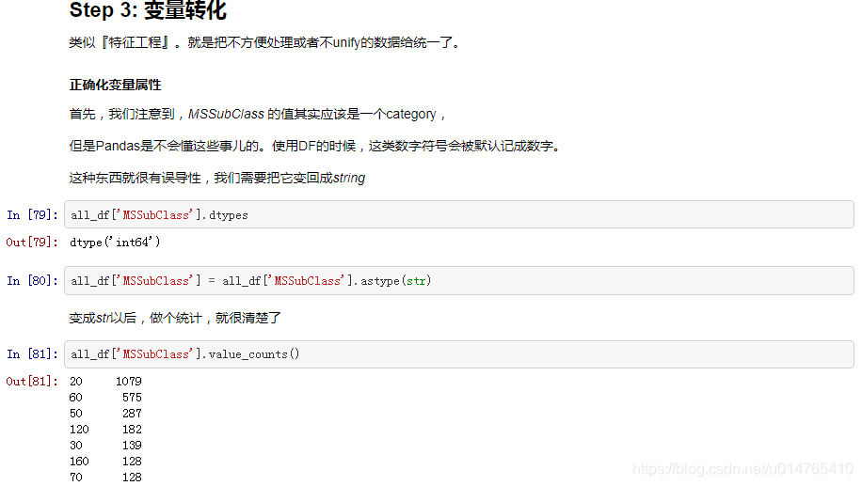Click the code cell In [79] input
This screenshot has height=486, width=862.
click(459, 214)
